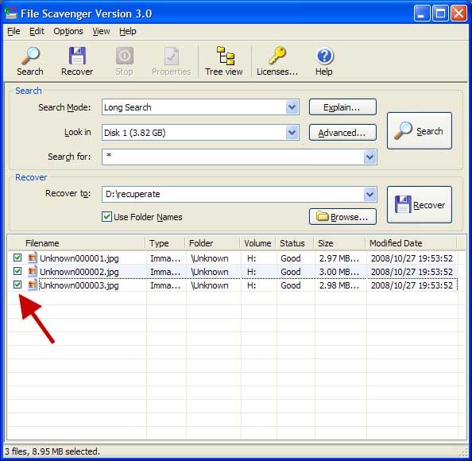Click the grayed Properties toolbar icon

[172, 56]
